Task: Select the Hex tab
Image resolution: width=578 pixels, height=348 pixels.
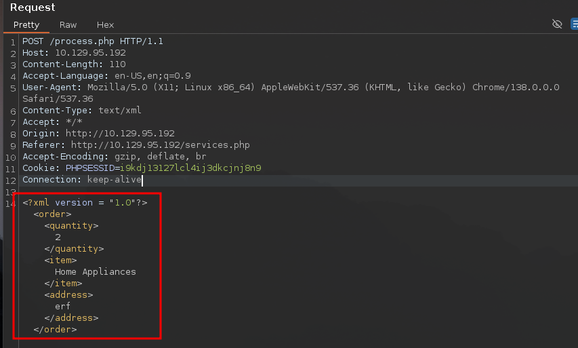Action: [105, 24]
